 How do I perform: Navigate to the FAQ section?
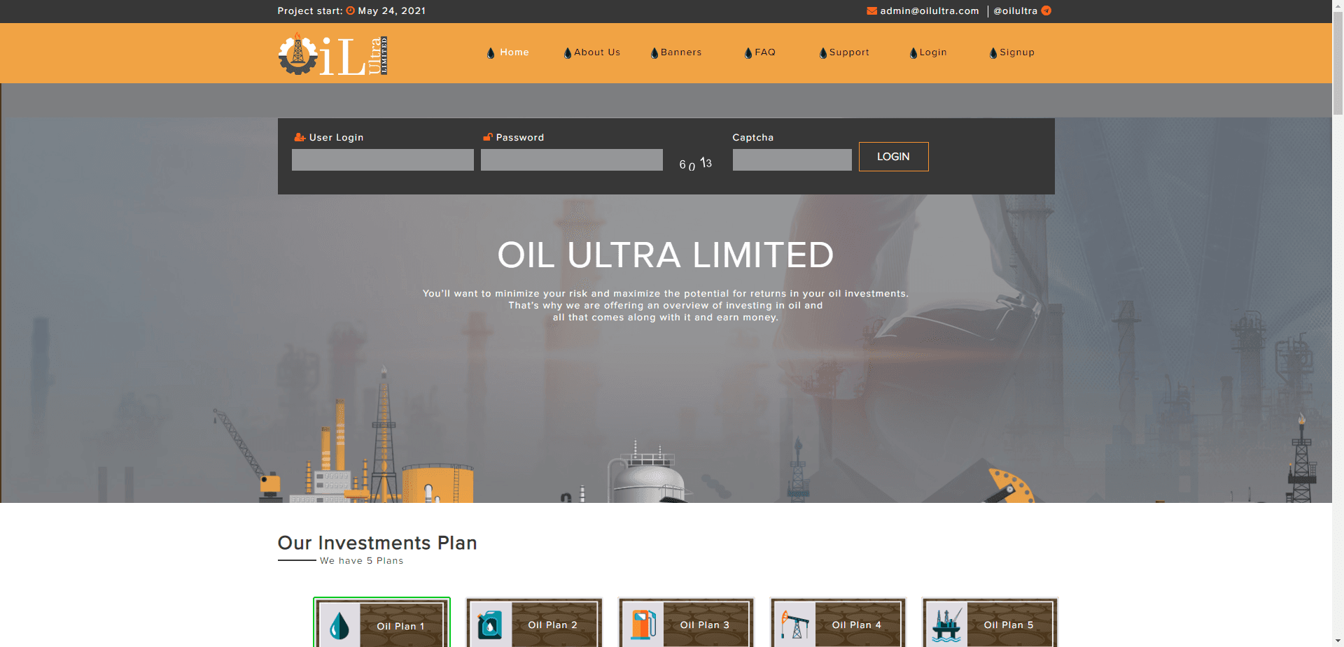click(766, 52)
